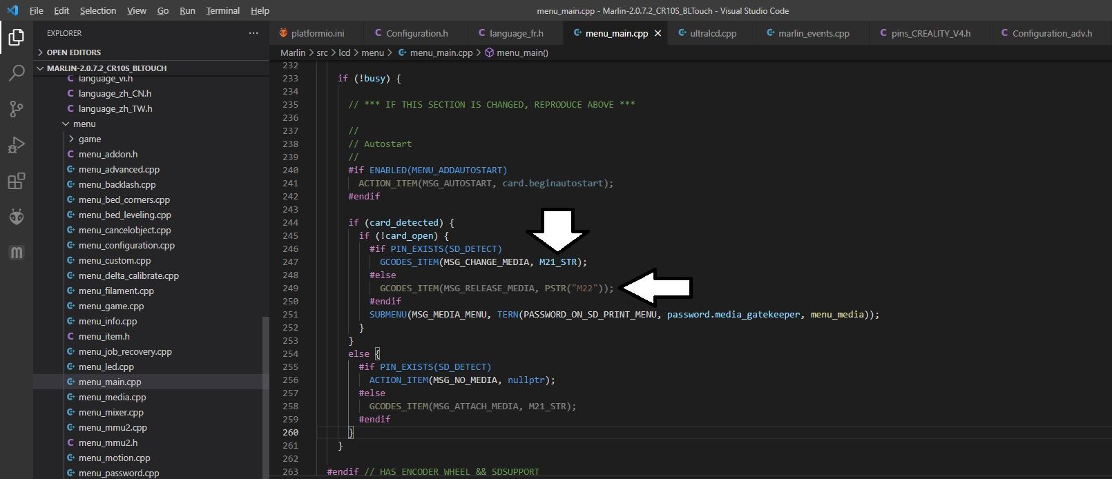
Task: Open menu_delta_calibrate.cpp in the file tree
Action: pos(151,275)
